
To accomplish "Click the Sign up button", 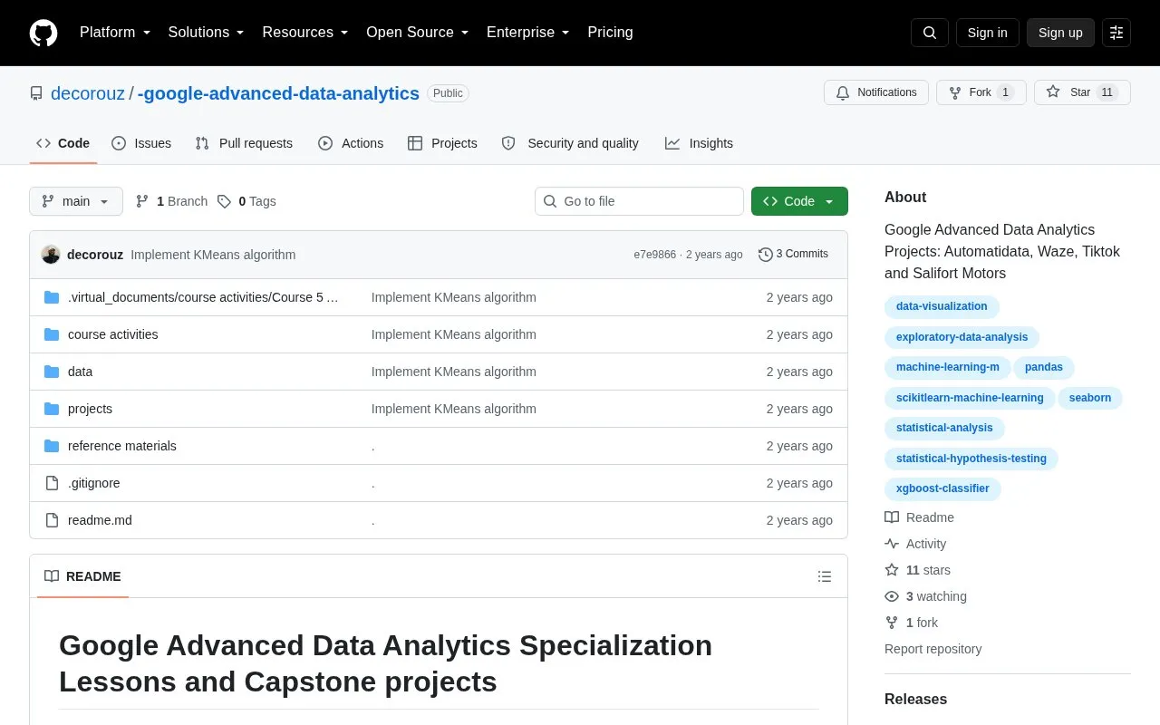I will pyautogui.click(x=1060, y=33).
